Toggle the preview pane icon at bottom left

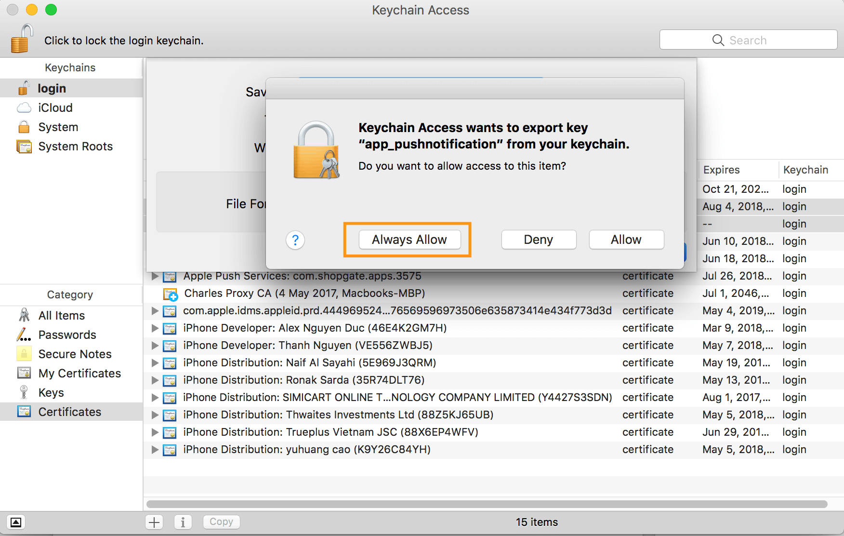[15, 522]
